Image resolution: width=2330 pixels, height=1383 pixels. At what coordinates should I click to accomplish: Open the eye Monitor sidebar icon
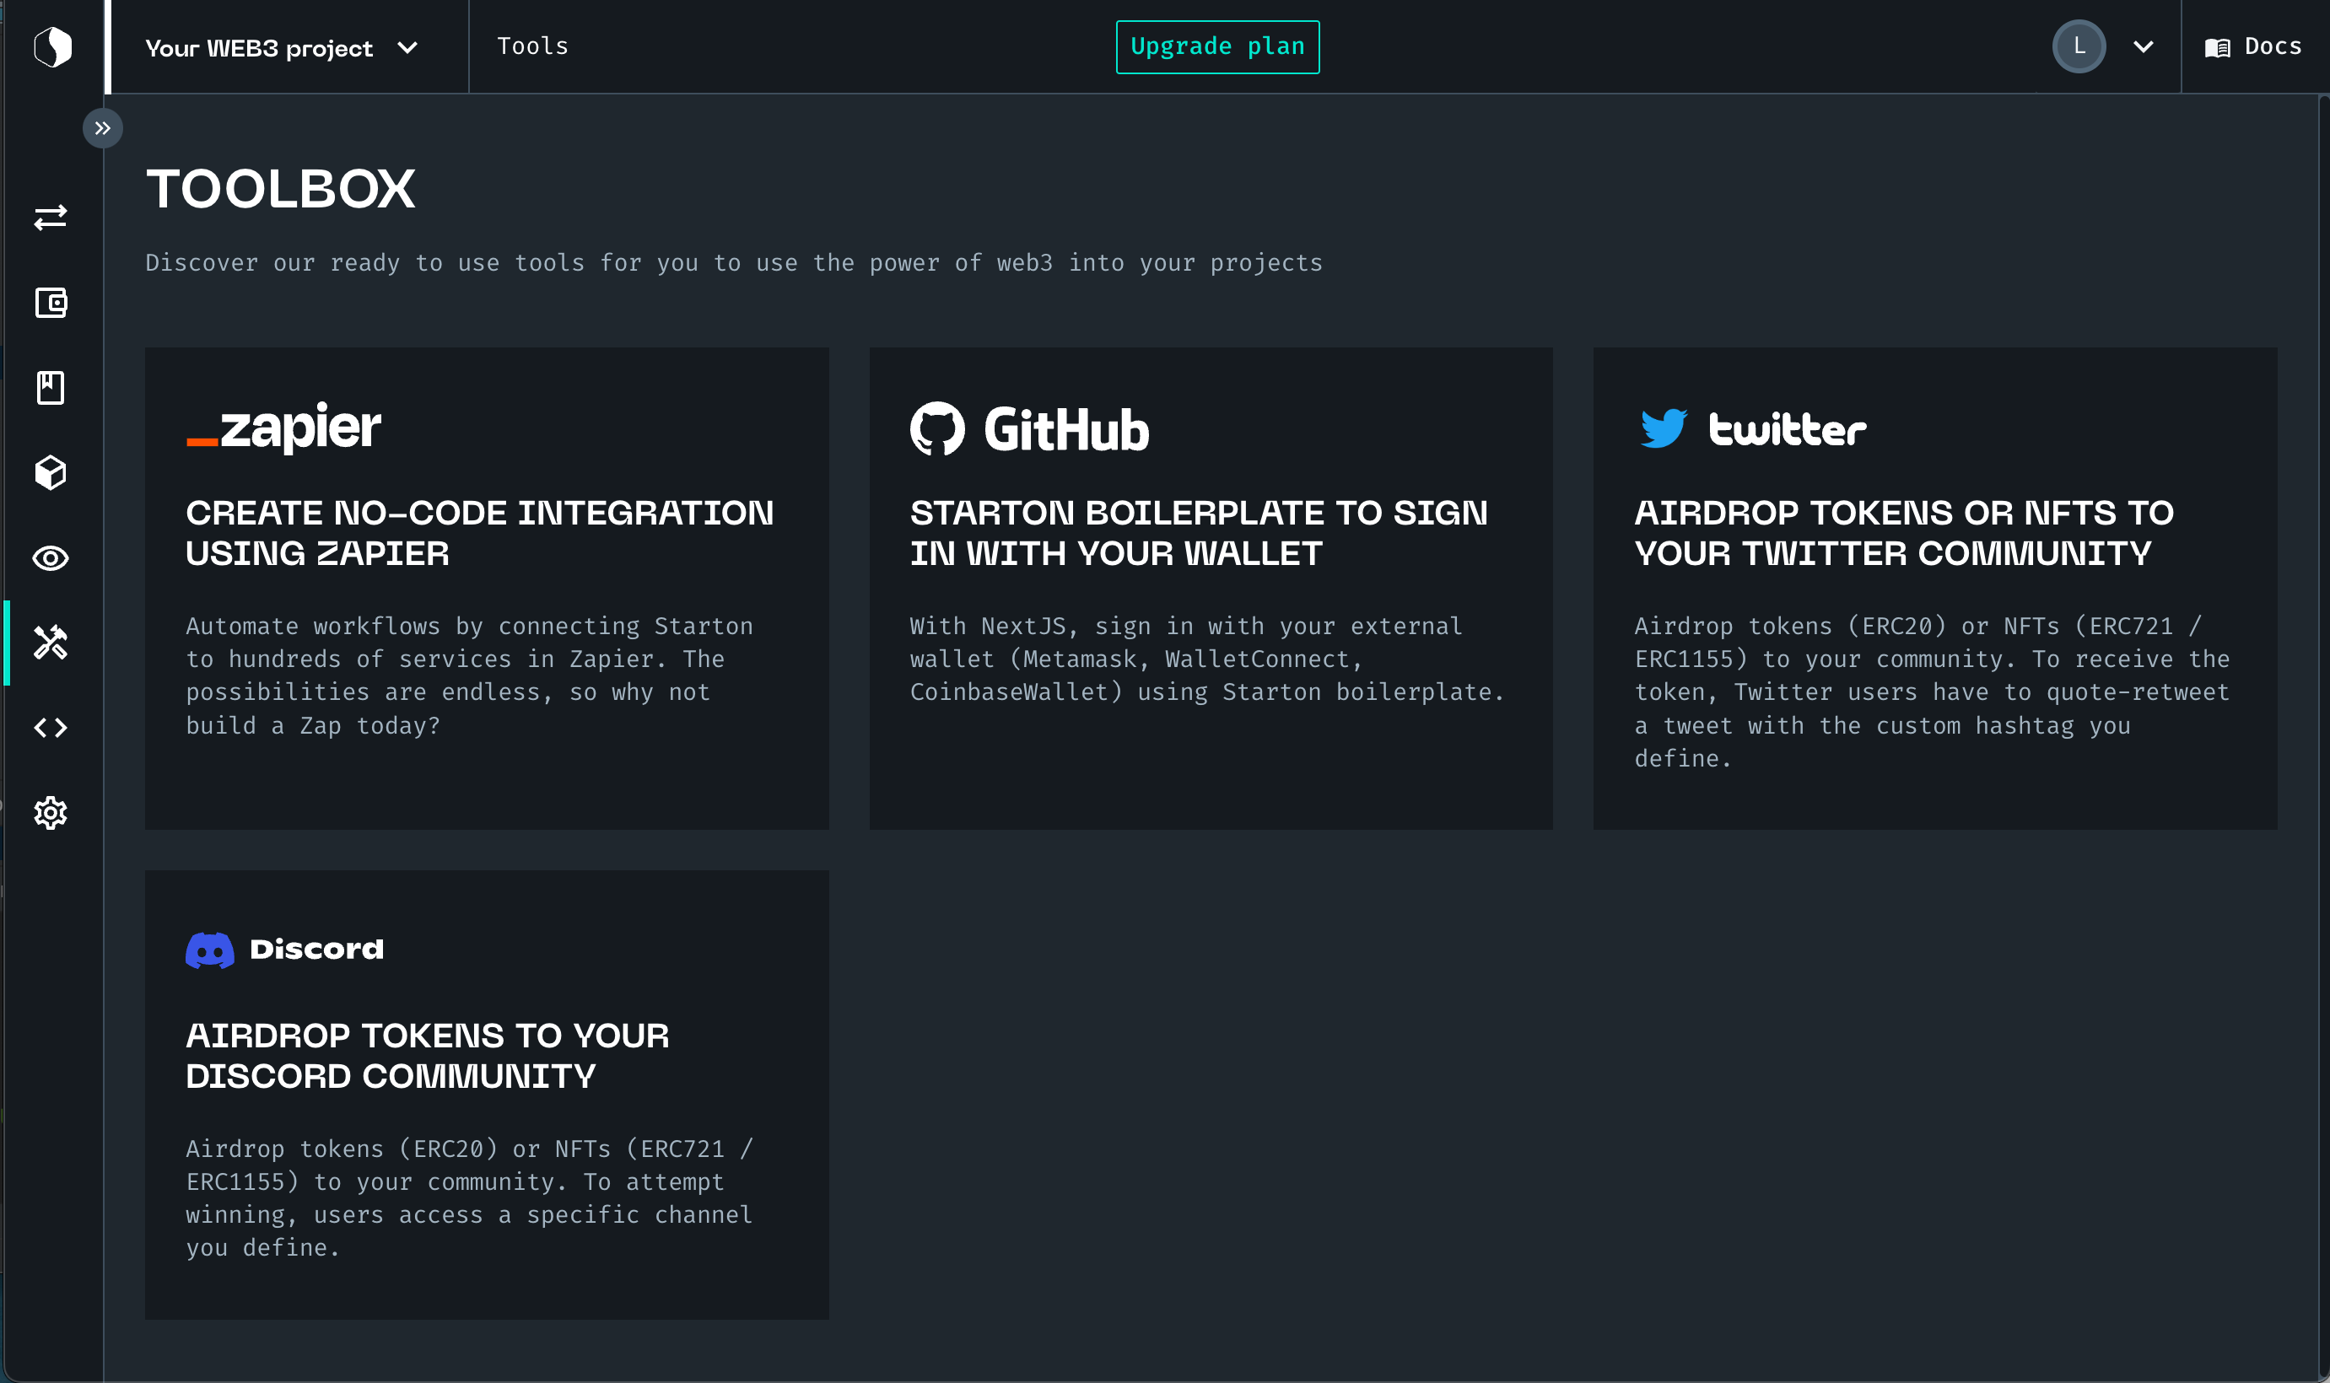[51, 558]
